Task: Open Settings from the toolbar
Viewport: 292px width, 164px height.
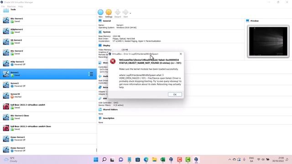Action: tap(109, 13)
